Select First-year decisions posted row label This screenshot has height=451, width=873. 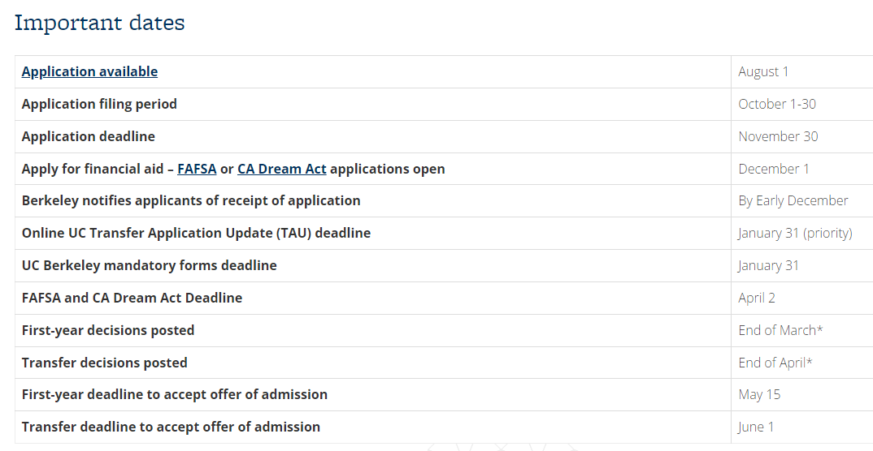click(x=108, y=330)
